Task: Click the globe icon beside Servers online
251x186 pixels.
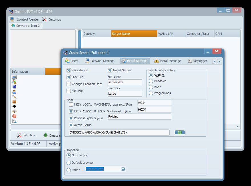Action: pyautogui.click(x=13, y=25)
